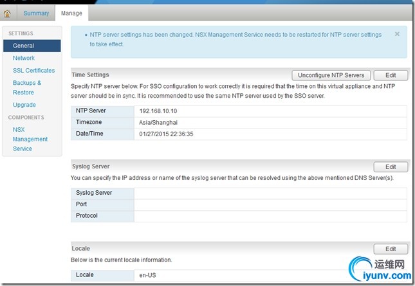Edit the Time Settings
Viewport: 415px width, 286px height.
pos(391,75)
